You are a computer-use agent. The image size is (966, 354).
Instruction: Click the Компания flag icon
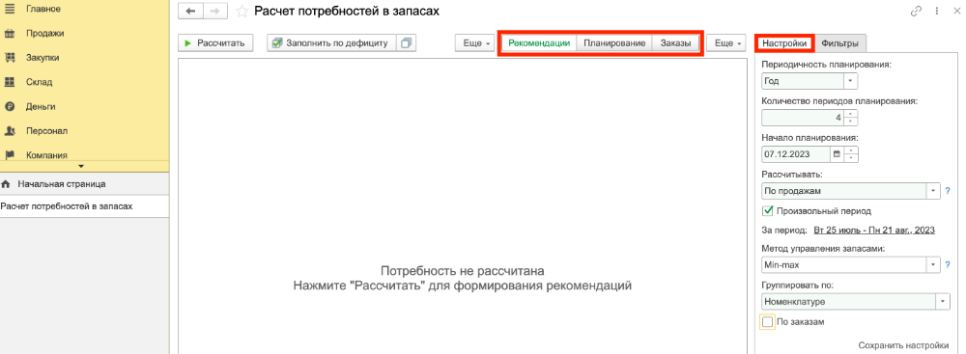click(10, 155)
